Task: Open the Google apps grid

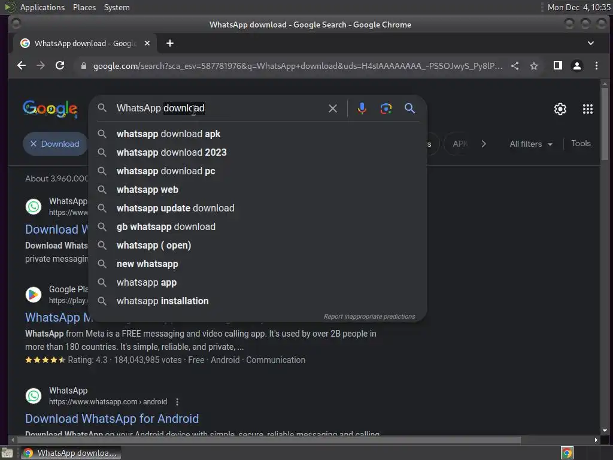Action: pyautogui.click(x=588, y=109)
